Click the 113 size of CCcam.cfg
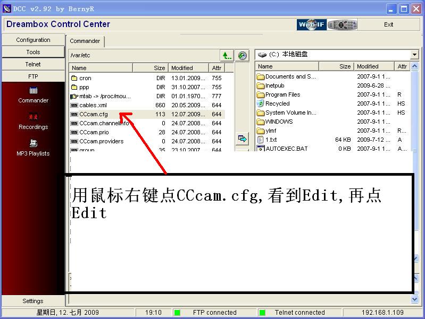Screen dimensions: 425x319 [160, 114]
